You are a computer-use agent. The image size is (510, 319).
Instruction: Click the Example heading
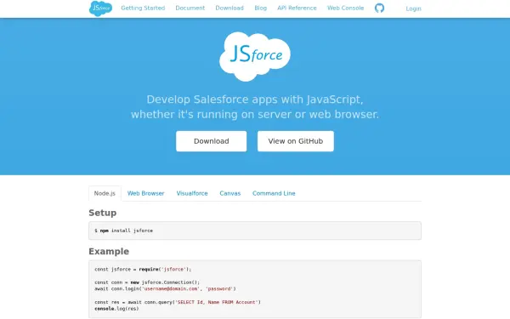pyautogui.click(x=109, y=252)
